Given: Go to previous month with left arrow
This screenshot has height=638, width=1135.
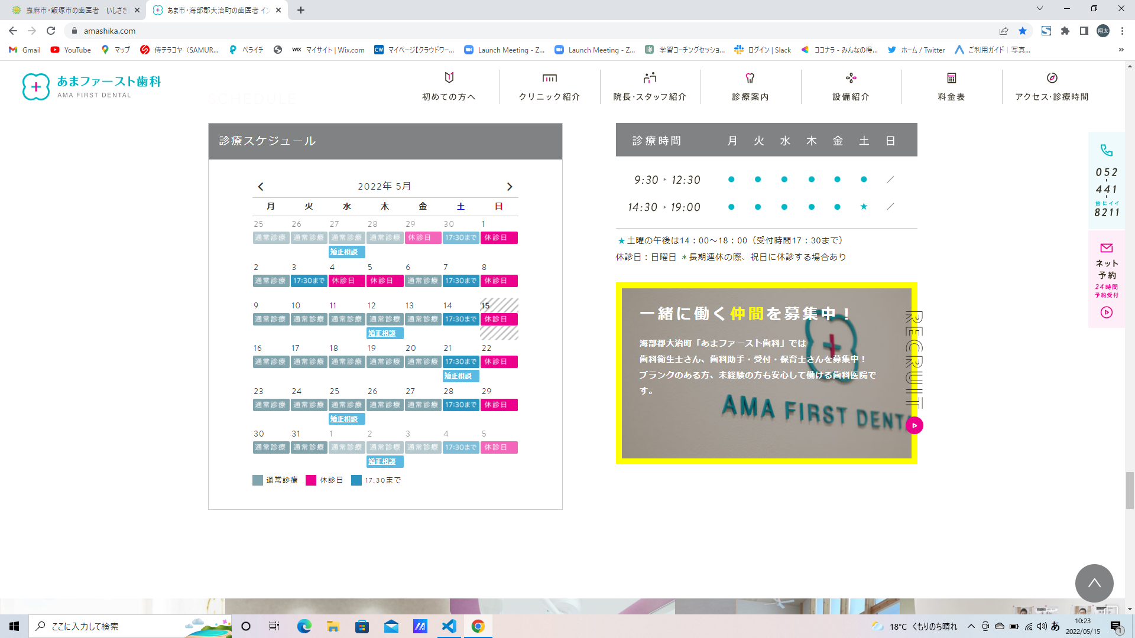Looking at the screenshot, I should (260, 186).
